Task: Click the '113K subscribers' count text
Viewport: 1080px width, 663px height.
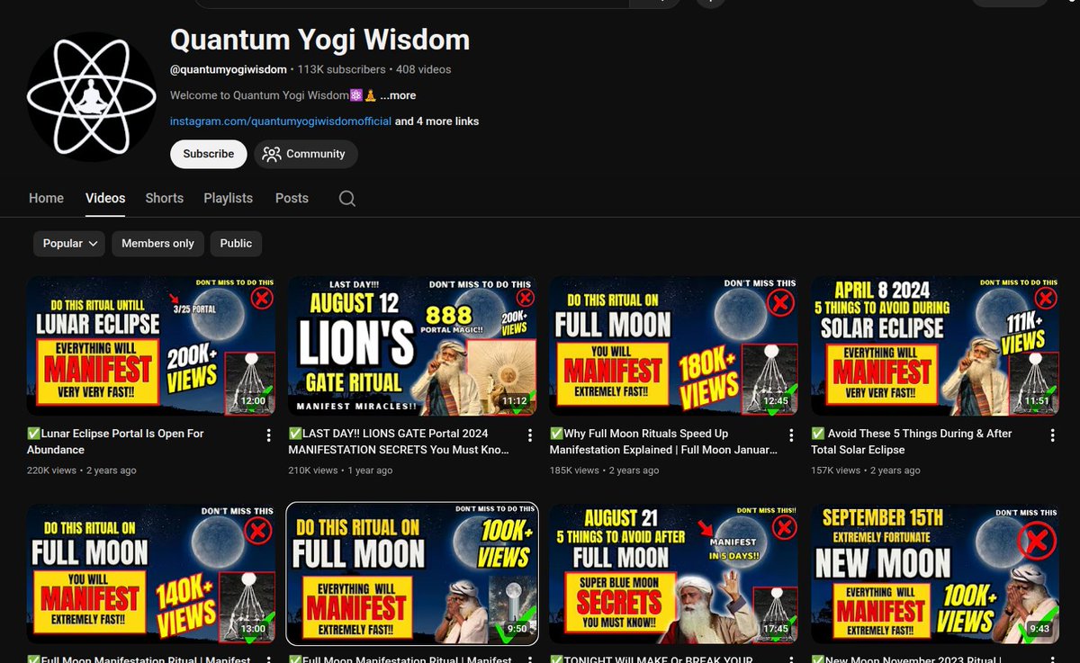Action: [x=342, y=69]
